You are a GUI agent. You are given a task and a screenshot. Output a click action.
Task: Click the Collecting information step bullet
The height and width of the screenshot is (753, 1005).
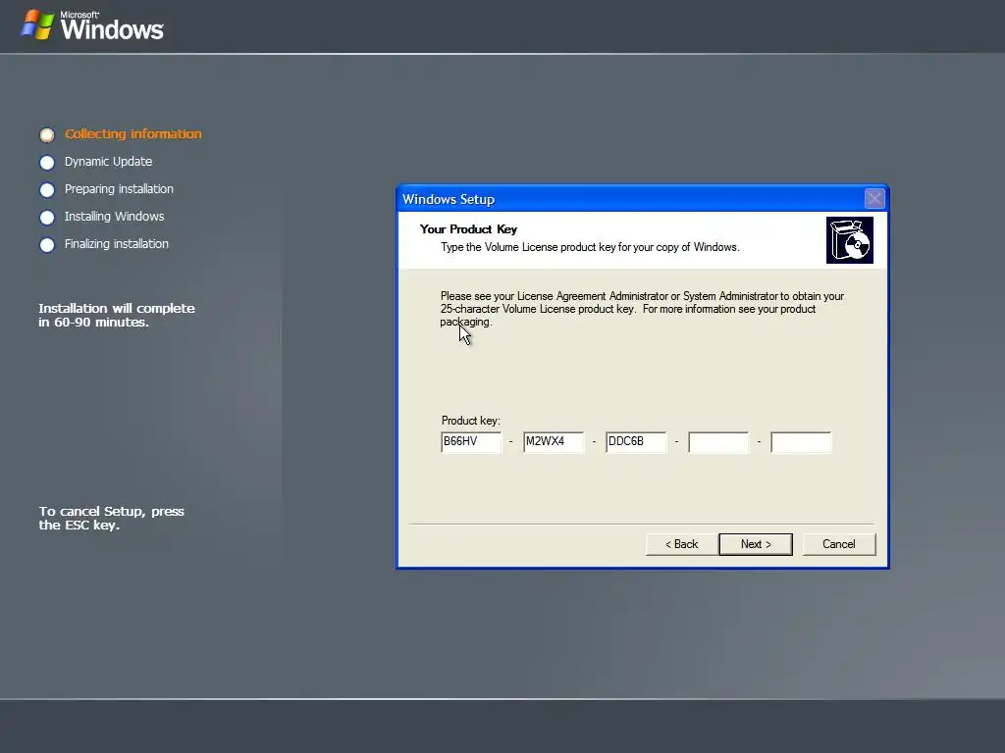47,134
